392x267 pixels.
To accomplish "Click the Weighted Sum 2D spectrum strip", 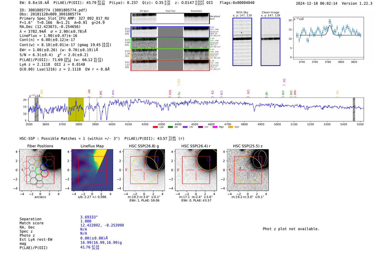I will (x=170, y=18).
